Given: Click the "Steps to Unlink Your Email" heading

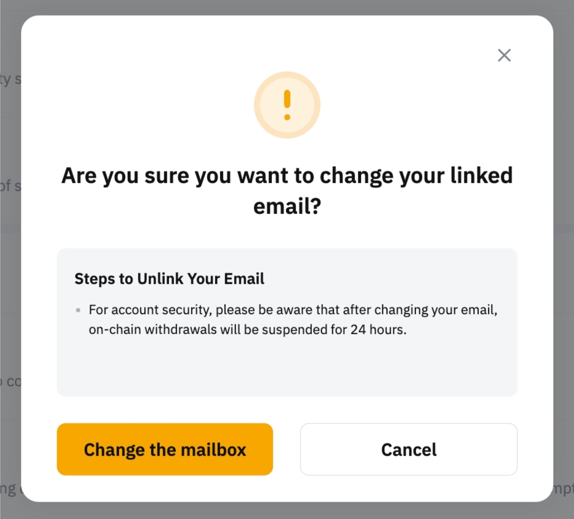Looking at the screenshot, I should coord(169,279).
